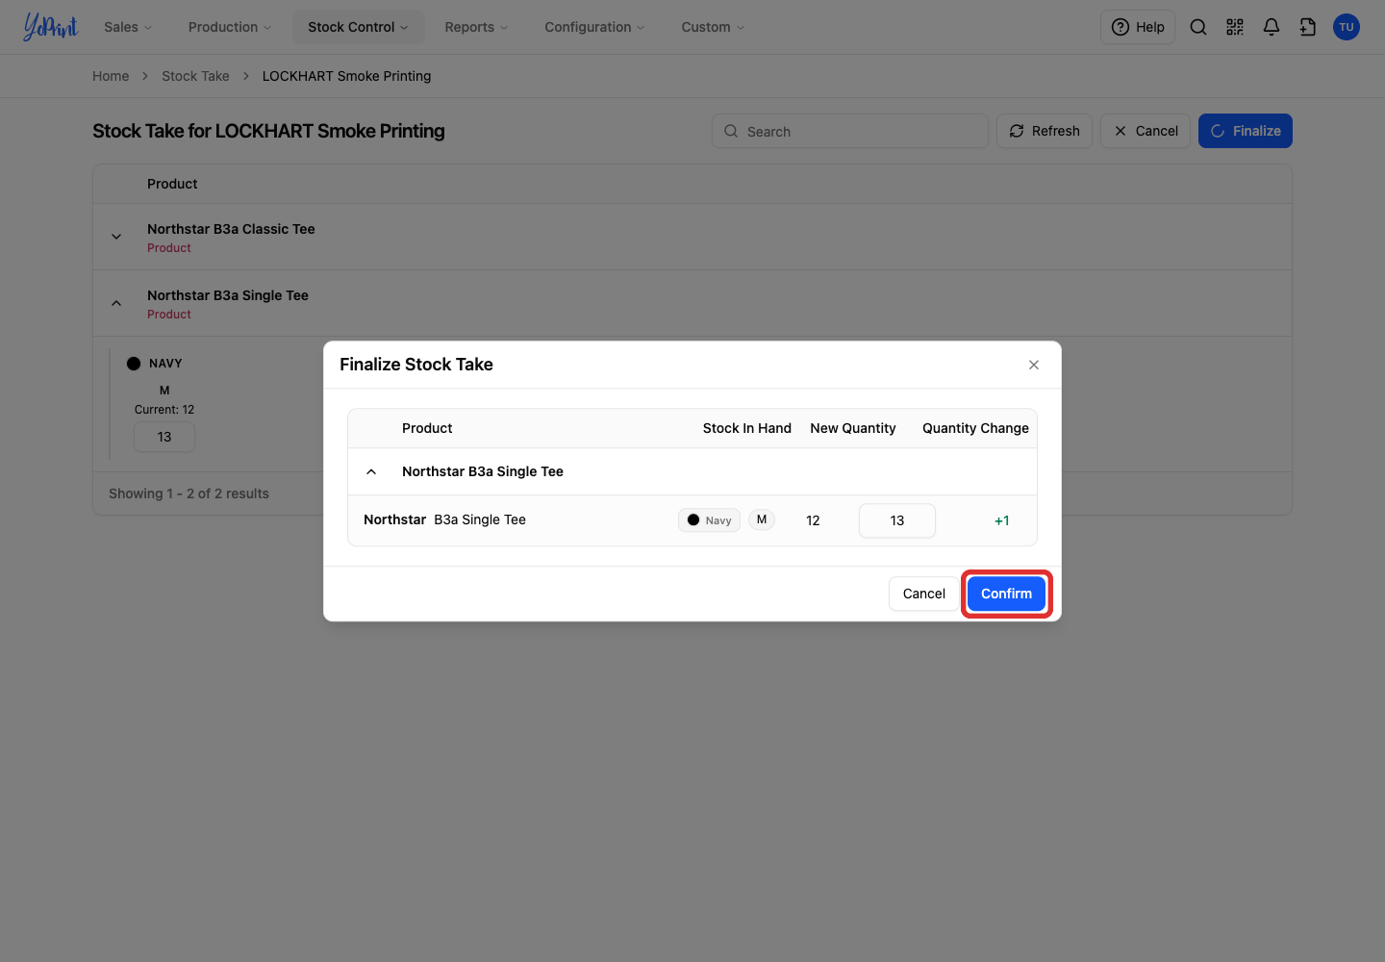Image resolution: width=1385 pixels, height=962 pixels.
Task: Click the +1 quantity change value
Action: (x=1002, y=520)
